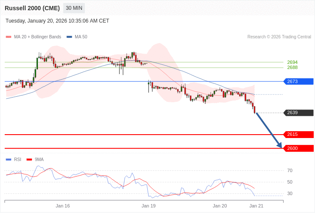Click the RSI 30 level label
Screen dimensions: 315x213
(x=290, y=193)
